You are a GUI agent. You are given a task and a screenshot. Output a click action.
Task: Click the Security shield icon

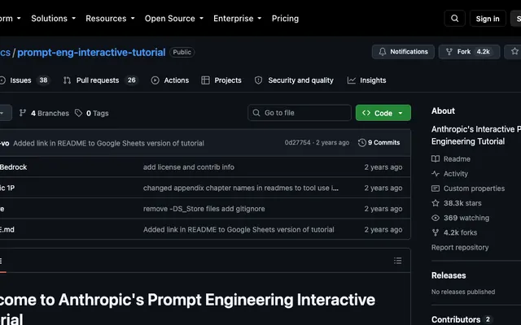259,80
